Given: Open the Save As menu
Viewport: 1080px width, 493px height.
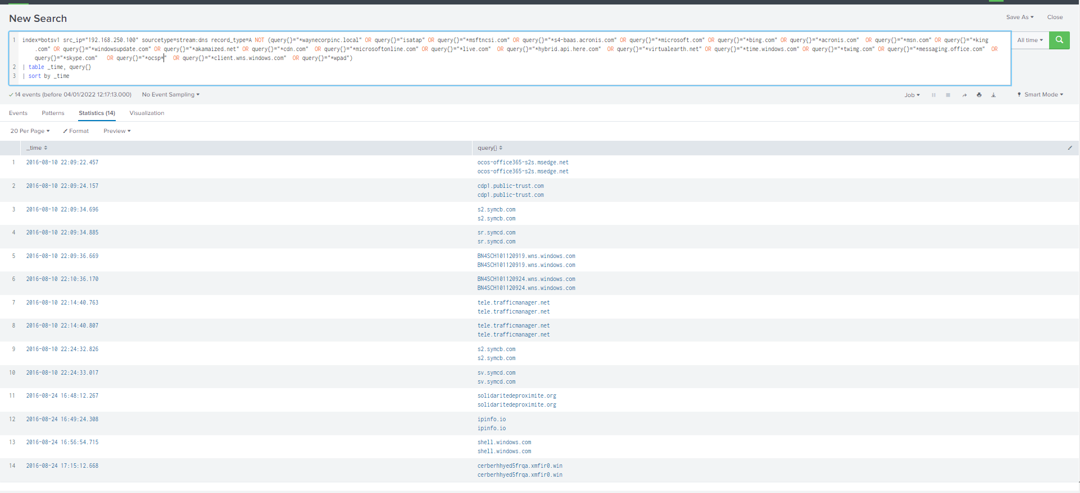Looking at the screenshot, I should [x=1019, y=17].
